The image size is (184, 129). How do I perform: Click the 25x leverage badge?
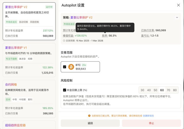pos(84,65)
